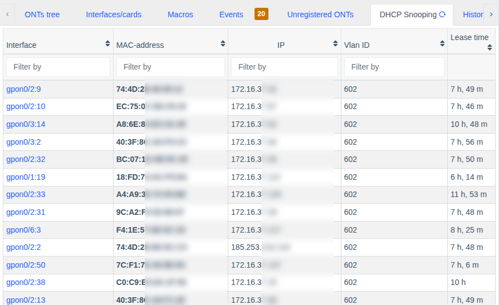Open interface link gpon0/2:2
This screenshot has width=499, height=305.
(x=23, y=247)
